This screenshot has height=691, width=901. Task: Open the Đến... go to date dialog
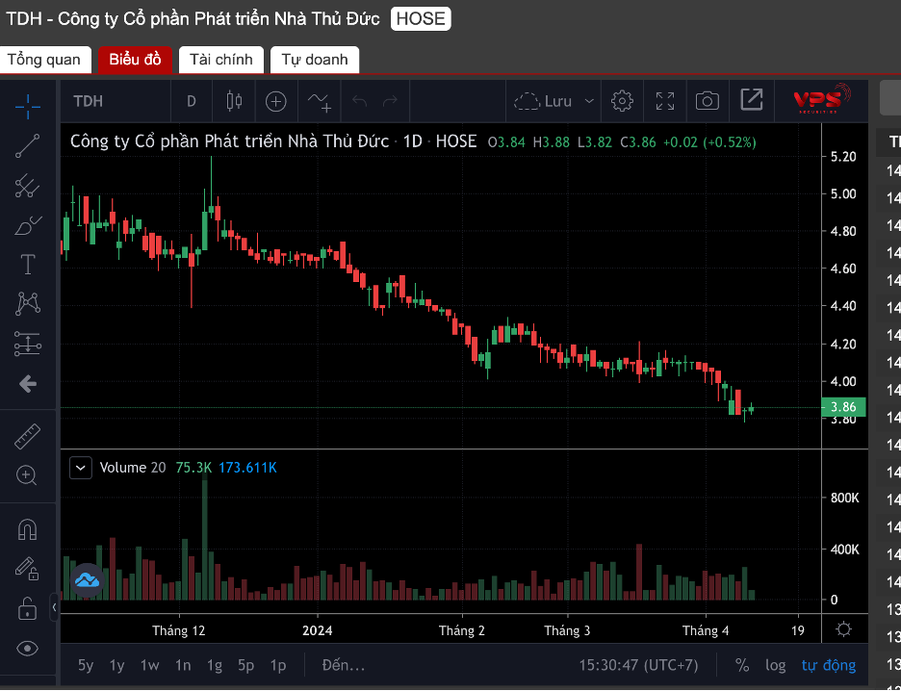(344, 666)
